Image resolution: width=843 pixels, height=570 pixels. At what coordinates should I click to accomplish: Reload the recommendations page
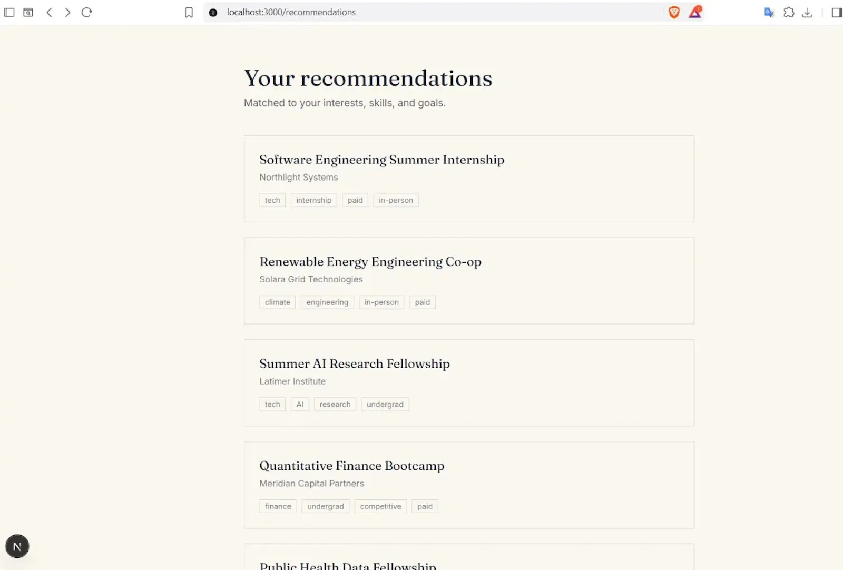pyautogui.click(x=87, y=12)
